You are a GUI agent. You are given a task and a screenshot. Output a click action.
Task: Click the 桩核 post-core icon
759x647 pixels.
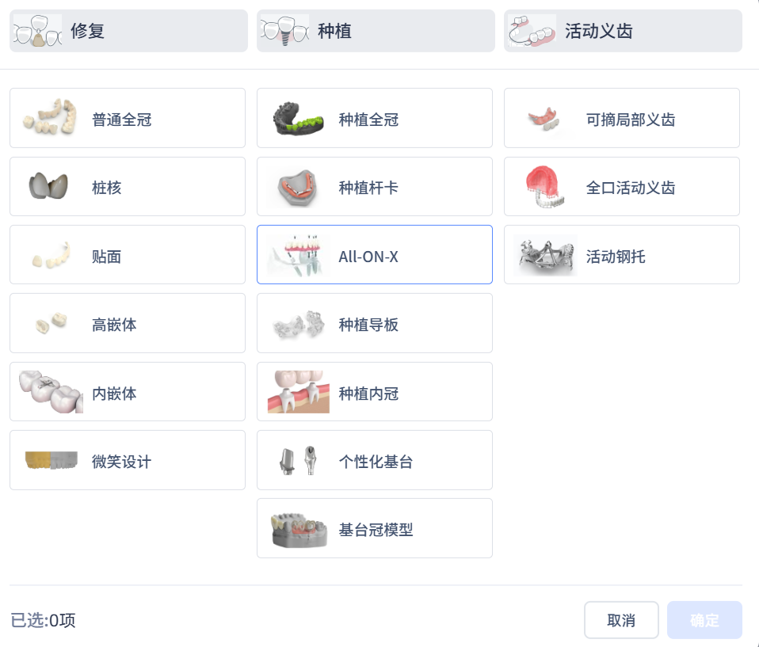point(48,186)
